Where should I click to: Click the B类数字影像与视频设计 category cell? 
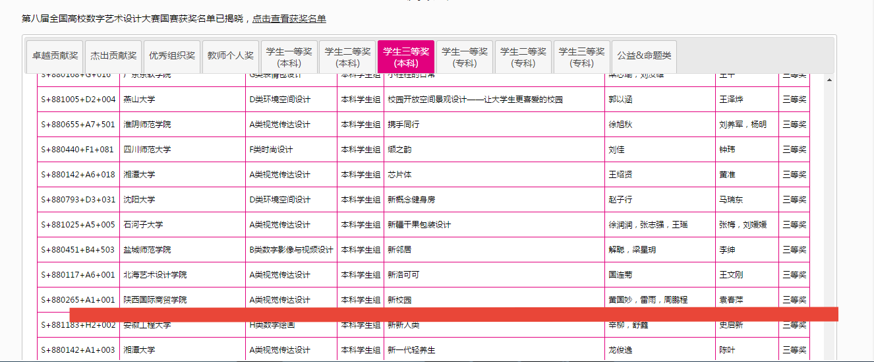[291, 250]
